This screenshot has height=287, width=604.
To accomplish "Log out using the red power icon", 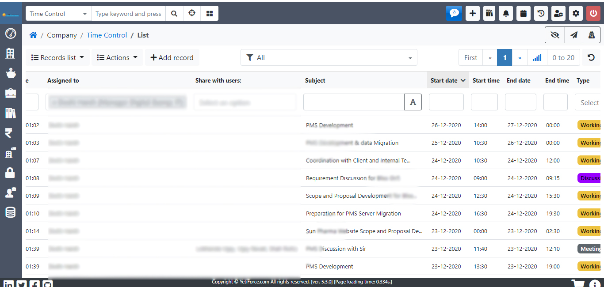I will coord(593,13).
